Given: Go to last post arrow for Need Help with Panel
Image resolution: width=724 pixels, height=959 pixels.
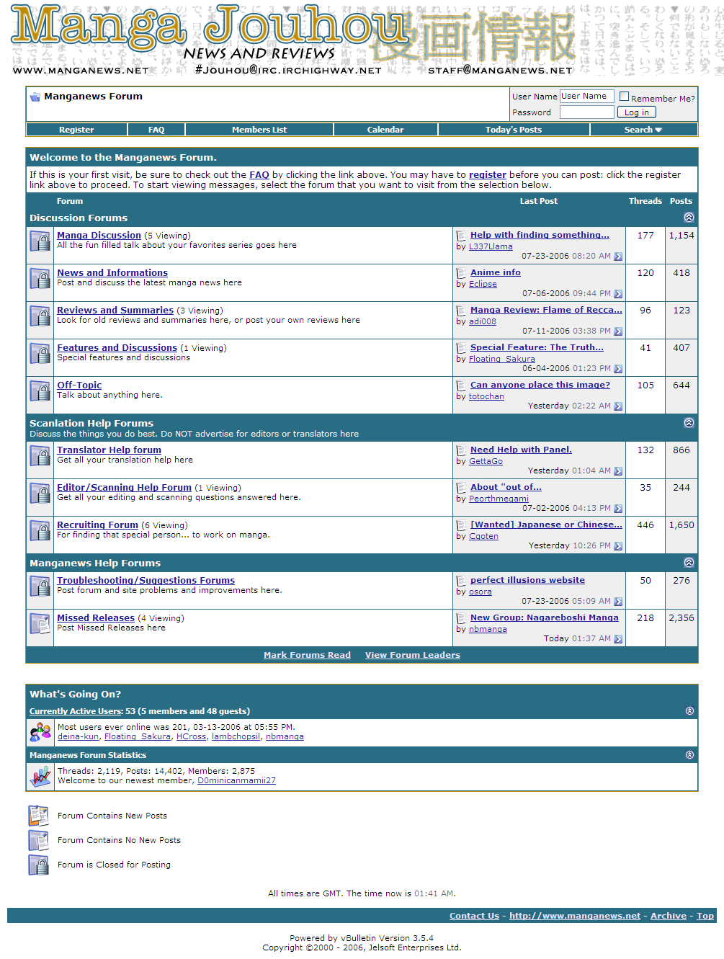Looking at the screenshot, I should 618,471.
